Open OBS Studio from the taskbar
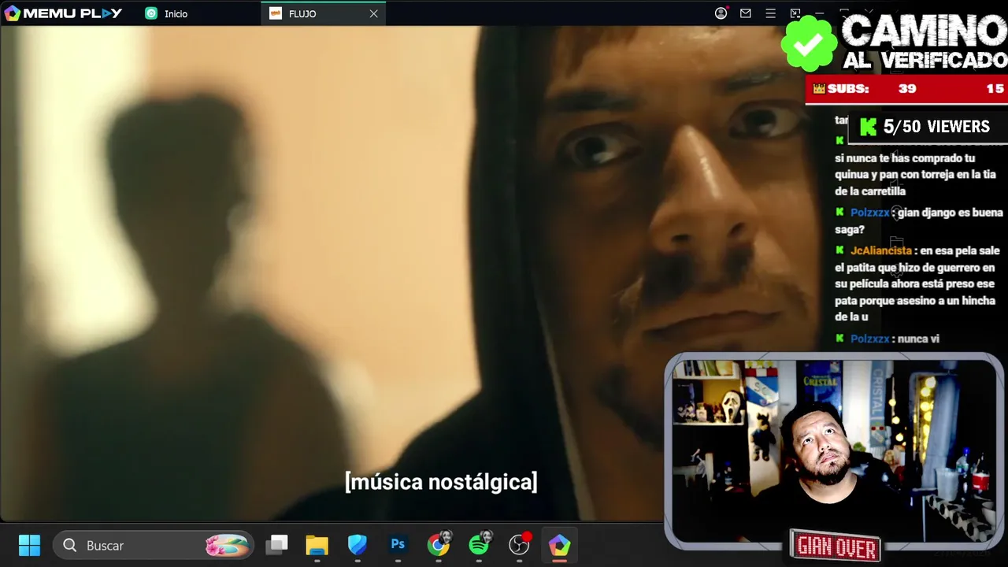Viewport: 1008px width, 567px height. point(520,545)
